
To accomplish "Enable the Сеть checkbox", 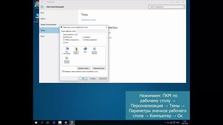I will coord(64,42).
